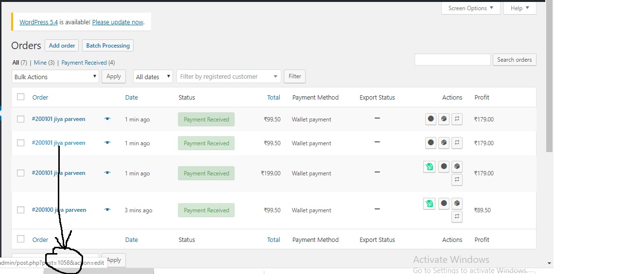The image size is (622, 274).
Task: Click the 3 mins ago date cell
Action: point(138,210)
